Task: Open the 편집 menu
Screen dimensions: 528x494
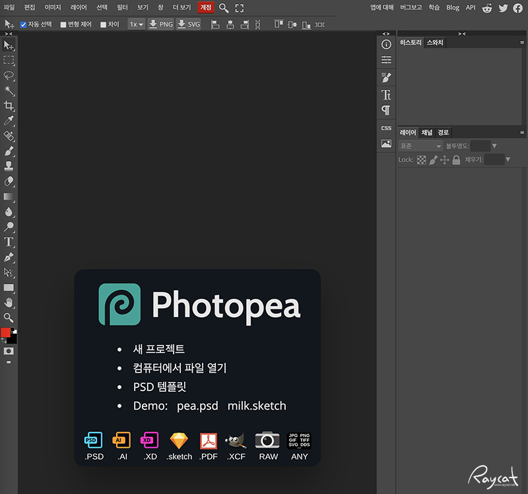Action: [x=30, y=7]
